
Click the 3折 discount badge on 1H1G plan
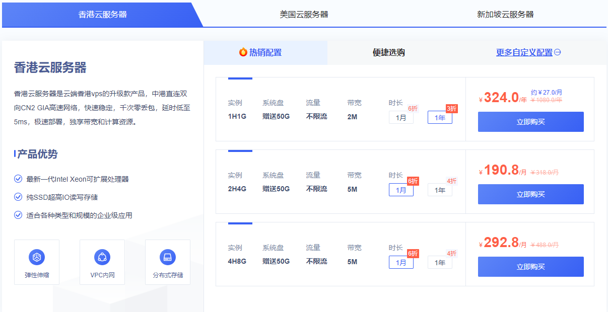[x=452, y=109]
